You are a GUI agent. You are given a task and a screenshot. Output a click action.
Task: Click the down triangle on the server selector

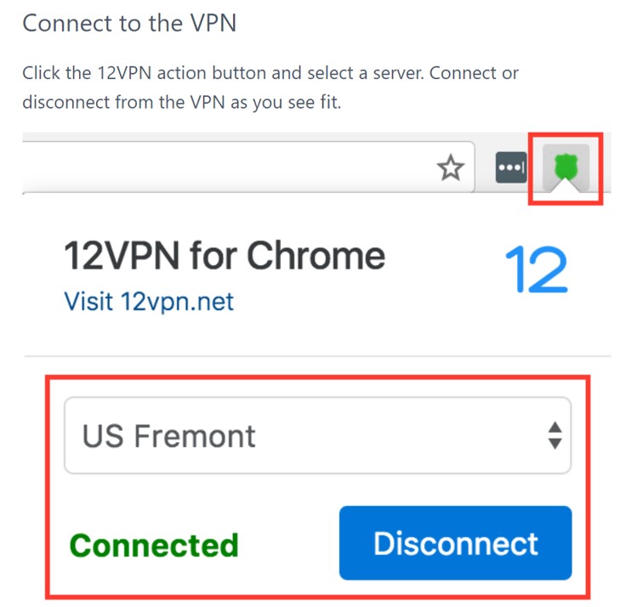555,444
